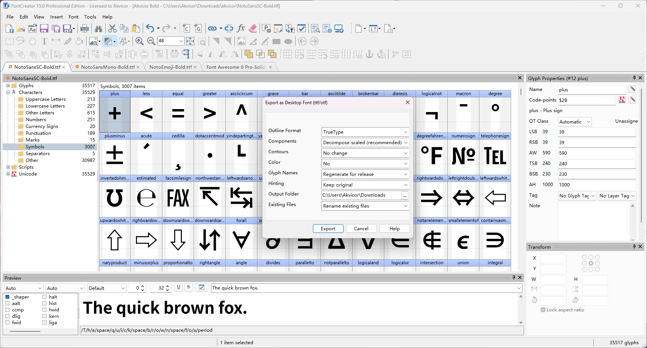Toggle the underline U button in Preview

click(179, 287)
